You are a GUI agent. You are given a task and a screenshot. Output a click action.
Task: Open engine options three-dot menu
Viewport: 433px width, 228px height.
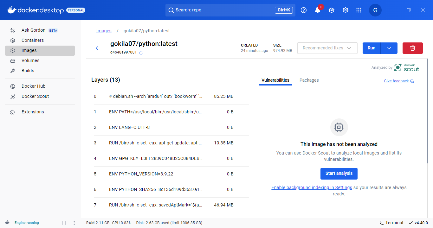click(x=74, y=223)
